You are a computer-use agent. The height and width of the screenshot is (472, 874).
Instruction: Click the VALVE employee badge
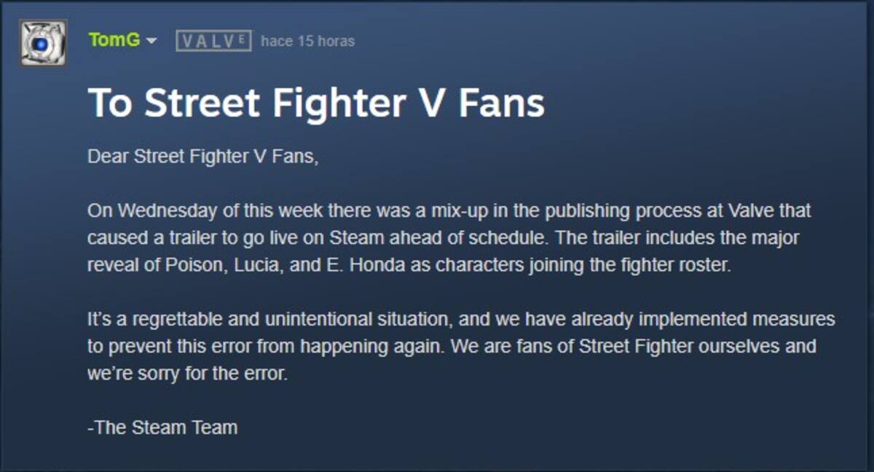213,41
